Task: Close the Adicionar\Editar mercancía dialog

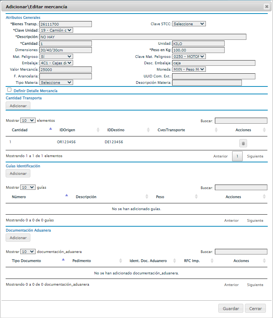Action: [267, 6]
